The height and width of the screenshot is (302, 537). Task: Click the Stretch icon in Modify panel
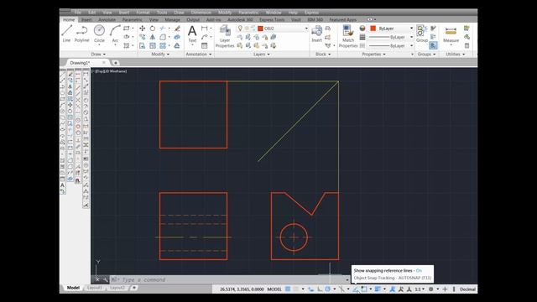pos(142,45)
